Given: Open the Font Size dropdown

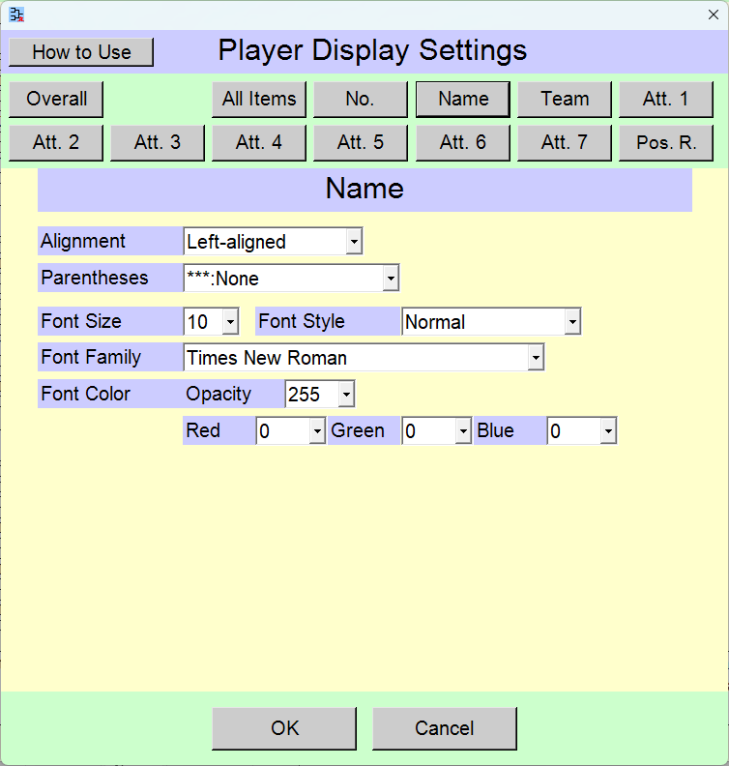Looking at the screenshot, I should click(x=230, y=321).
